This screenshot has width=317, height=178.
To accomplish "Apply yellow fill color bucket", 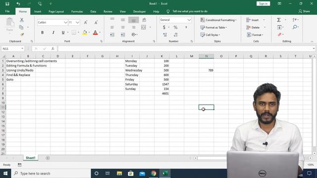I will coord(85,33).
